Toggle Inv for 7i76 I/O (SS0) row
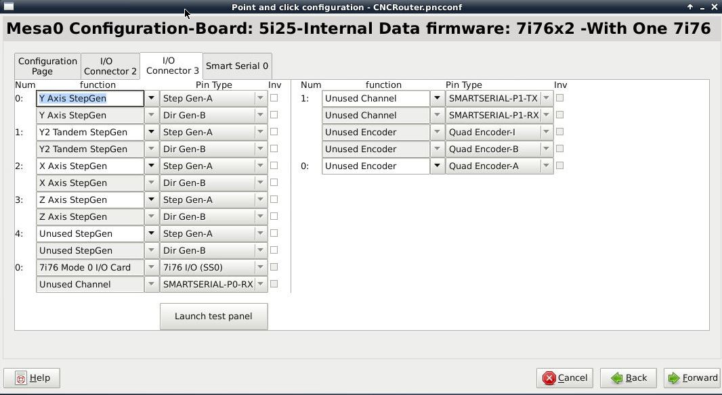Viewport: 722px width, 395px height. click(274, 266)
